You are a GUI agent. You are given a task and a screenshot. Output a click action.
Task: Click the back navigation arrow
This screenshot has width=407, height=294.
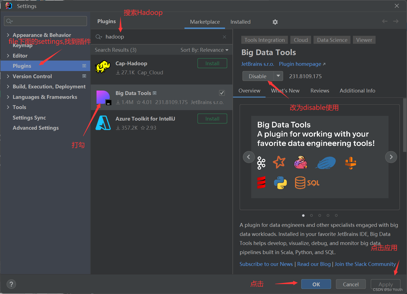(x=385, y=21)
